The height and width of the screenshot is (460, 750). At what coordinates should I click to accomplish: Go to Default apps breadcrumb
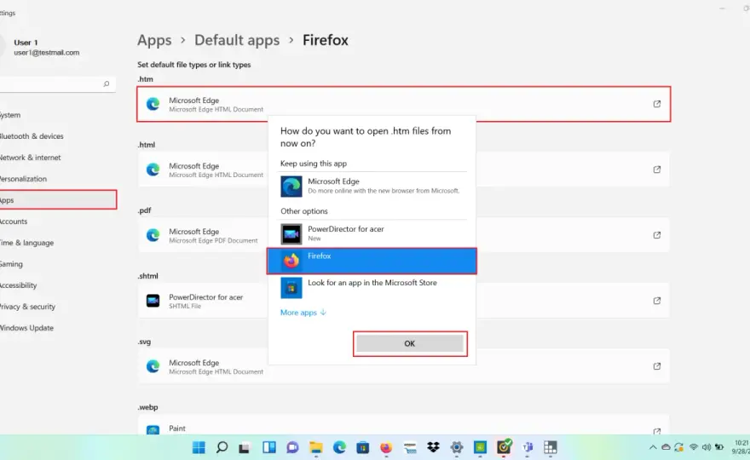(237, 40)
